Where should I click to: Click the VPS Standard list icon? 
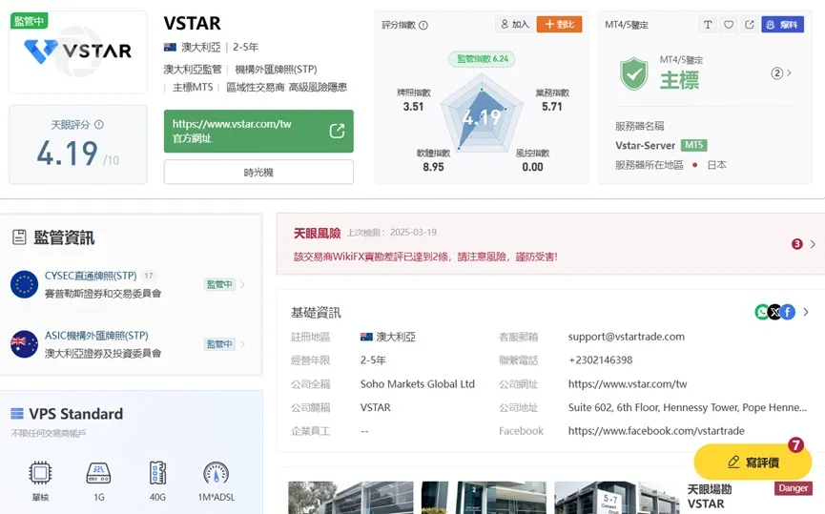click(17, 414)
